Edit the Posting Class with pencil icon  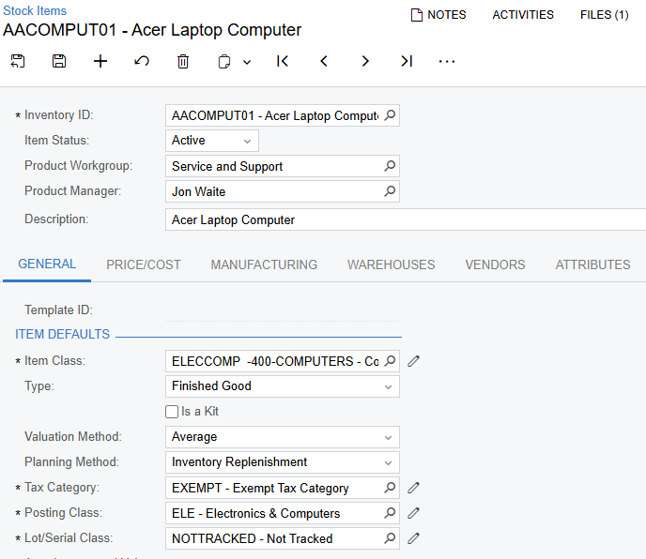(413, 513)
